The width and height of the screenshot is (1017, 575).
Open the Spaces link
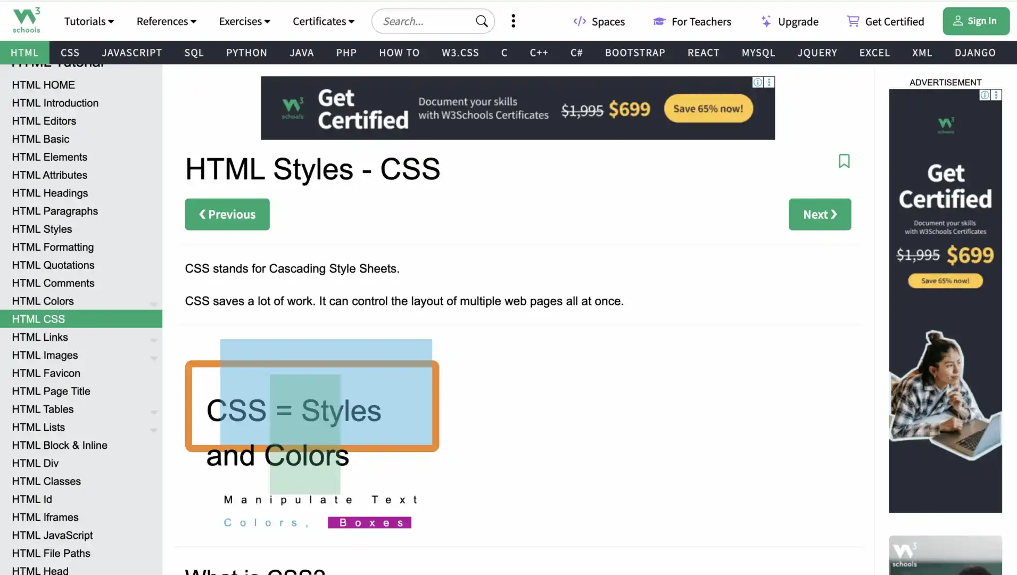[x=599, y=21]
